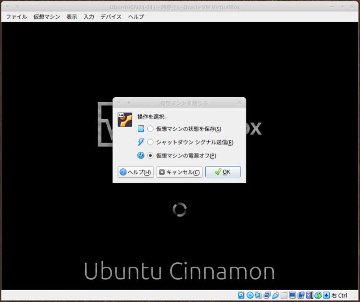Click the display monitor status icon
This screenshot has width=360, height=302.
tap(292, 295)
